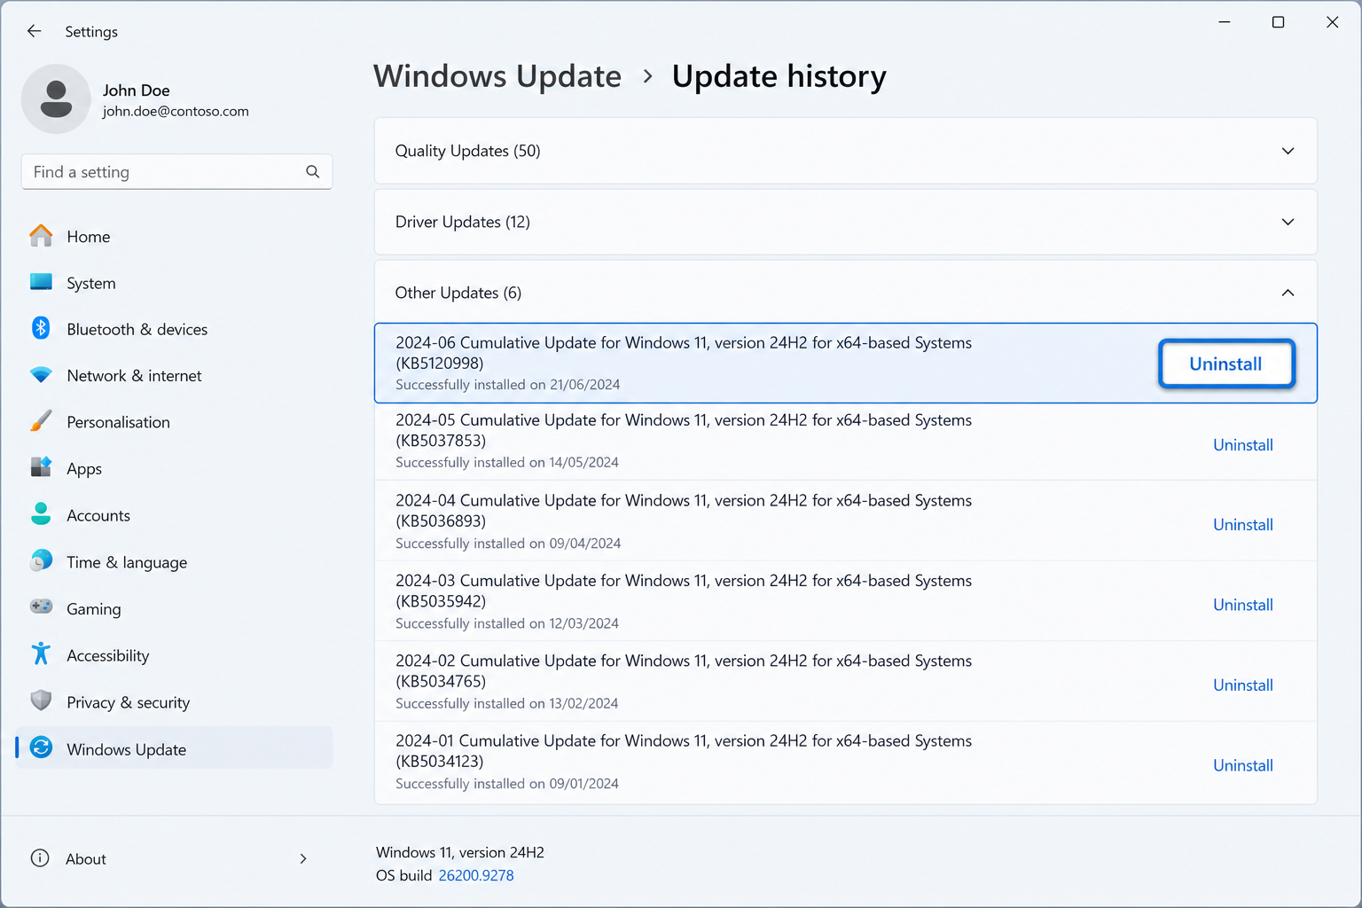This screenshot has height=908, width=1362.
Task: Click the Accessibility figure icon
Action: (41, 654)
